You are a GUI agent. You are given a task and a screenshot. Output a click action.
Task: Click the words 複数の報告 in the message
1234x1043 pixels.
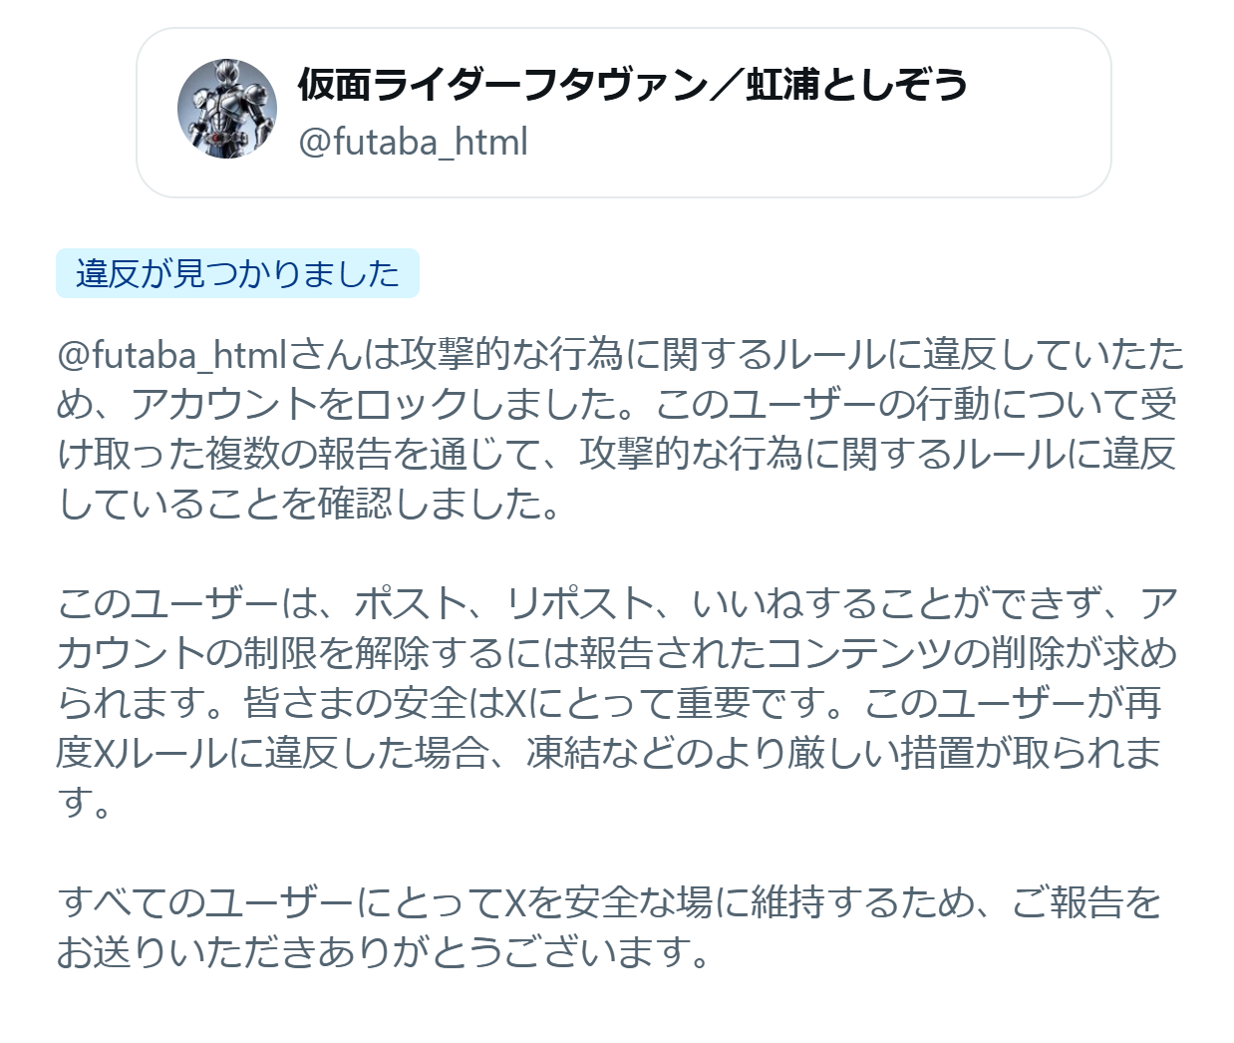[x=299, y=455]
